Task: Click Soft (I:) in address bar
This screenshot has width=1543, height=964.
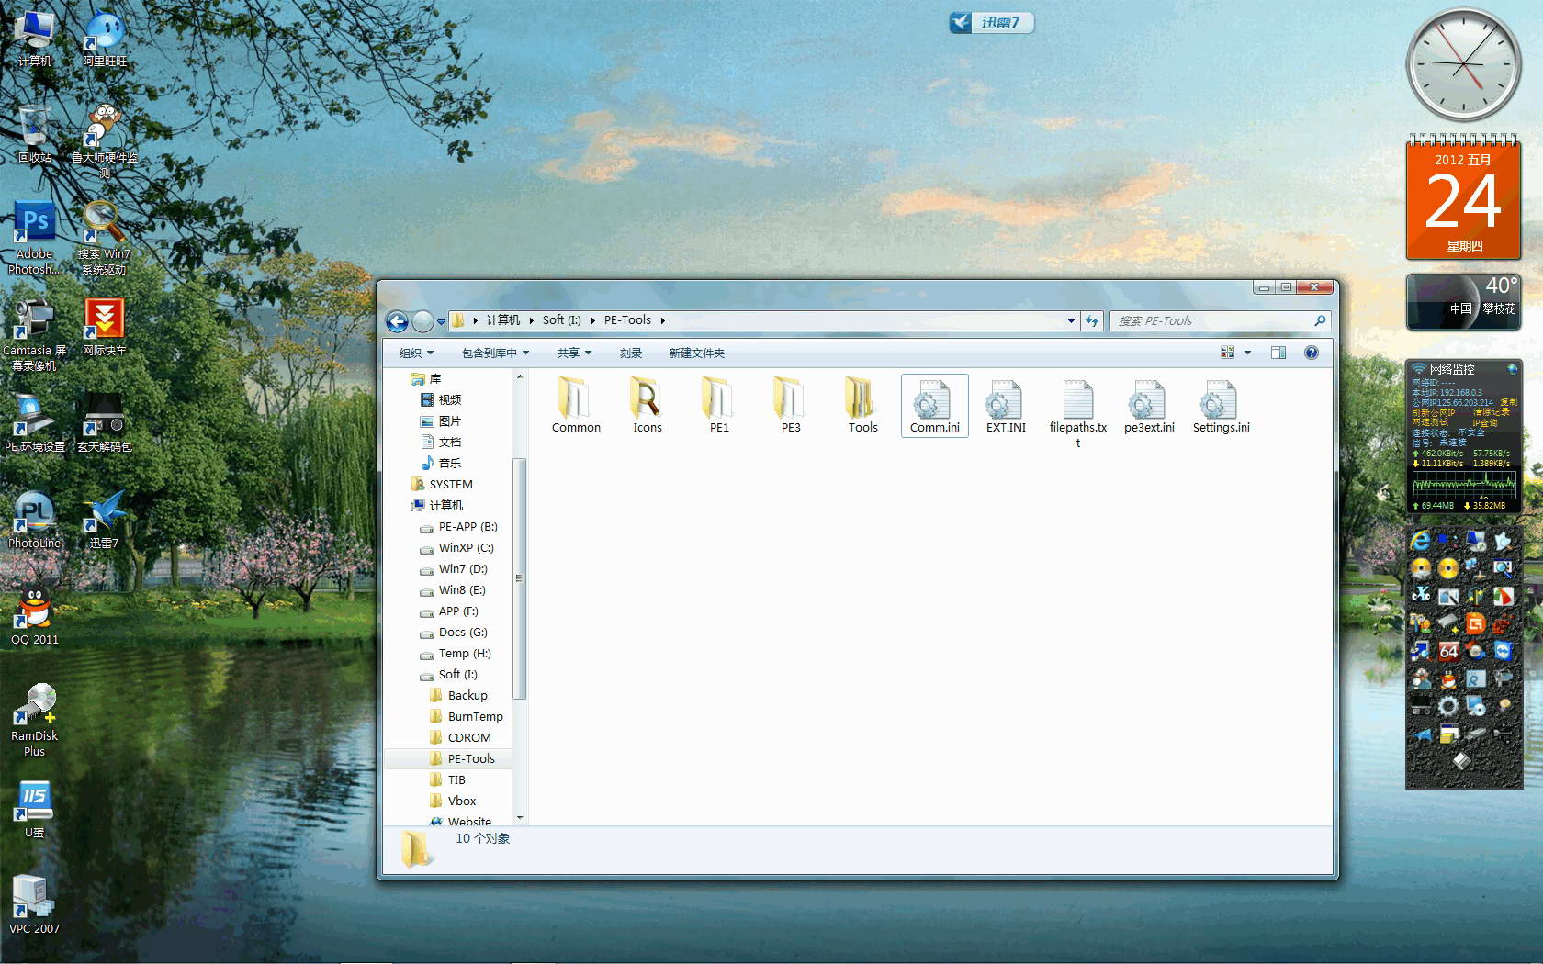Action: 561,320
